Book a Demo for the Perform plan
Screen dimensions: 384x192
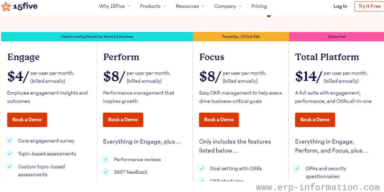(x=123, y=120)
